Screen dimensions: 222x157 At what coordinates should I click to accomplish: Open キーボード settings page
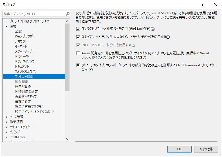click(21, 46)
